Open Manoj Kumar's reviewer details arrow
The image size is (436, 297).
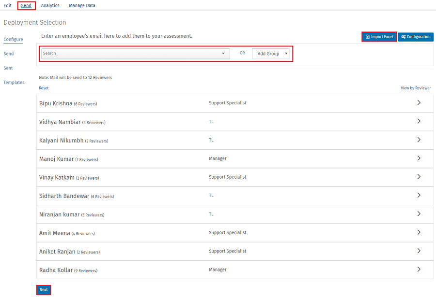[x=419, y=158]
